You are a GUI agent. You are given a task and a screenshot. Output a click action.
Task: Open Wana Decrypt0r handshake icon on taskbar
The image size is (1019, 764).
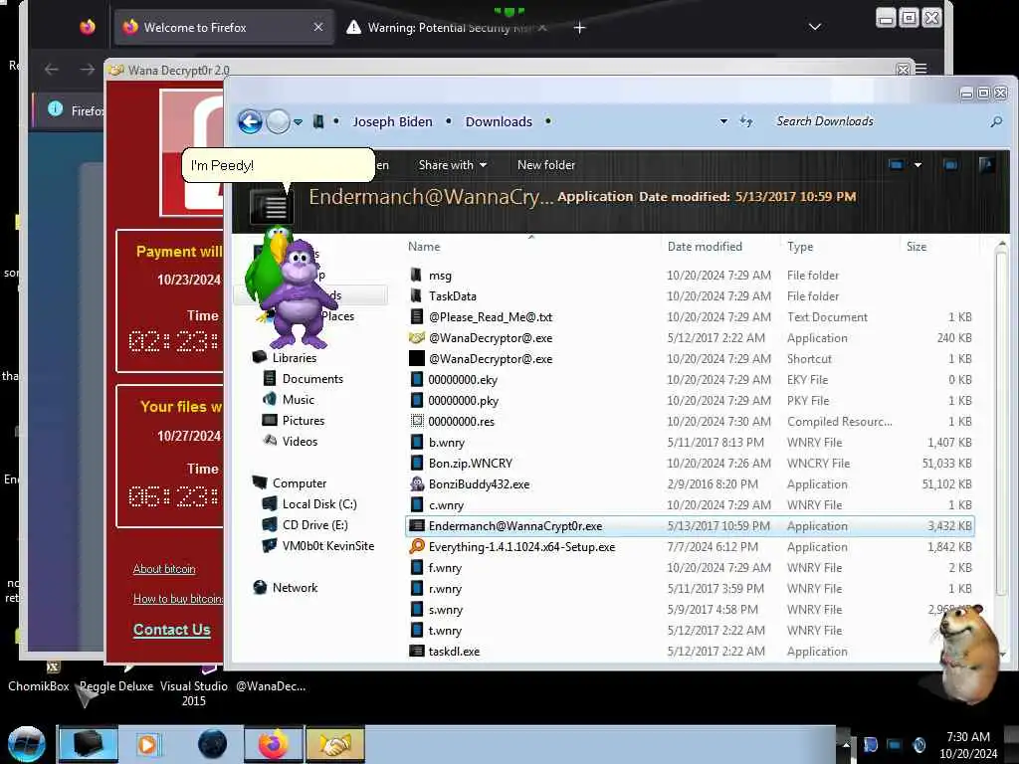click(x=335, y=744)
